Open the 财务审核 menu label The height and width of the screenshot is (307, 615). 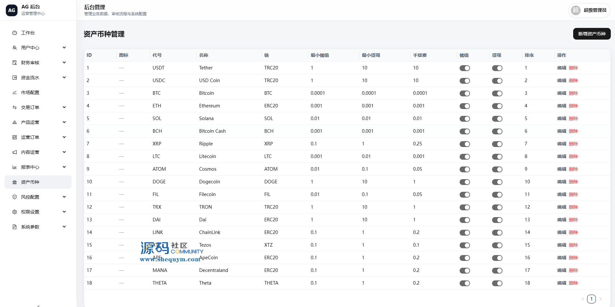pos(30,63)
